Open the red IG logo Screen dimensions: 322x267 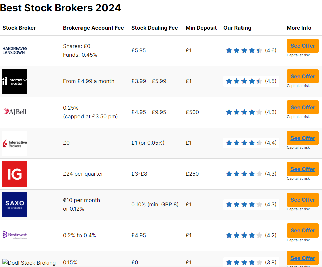(15, 174)
